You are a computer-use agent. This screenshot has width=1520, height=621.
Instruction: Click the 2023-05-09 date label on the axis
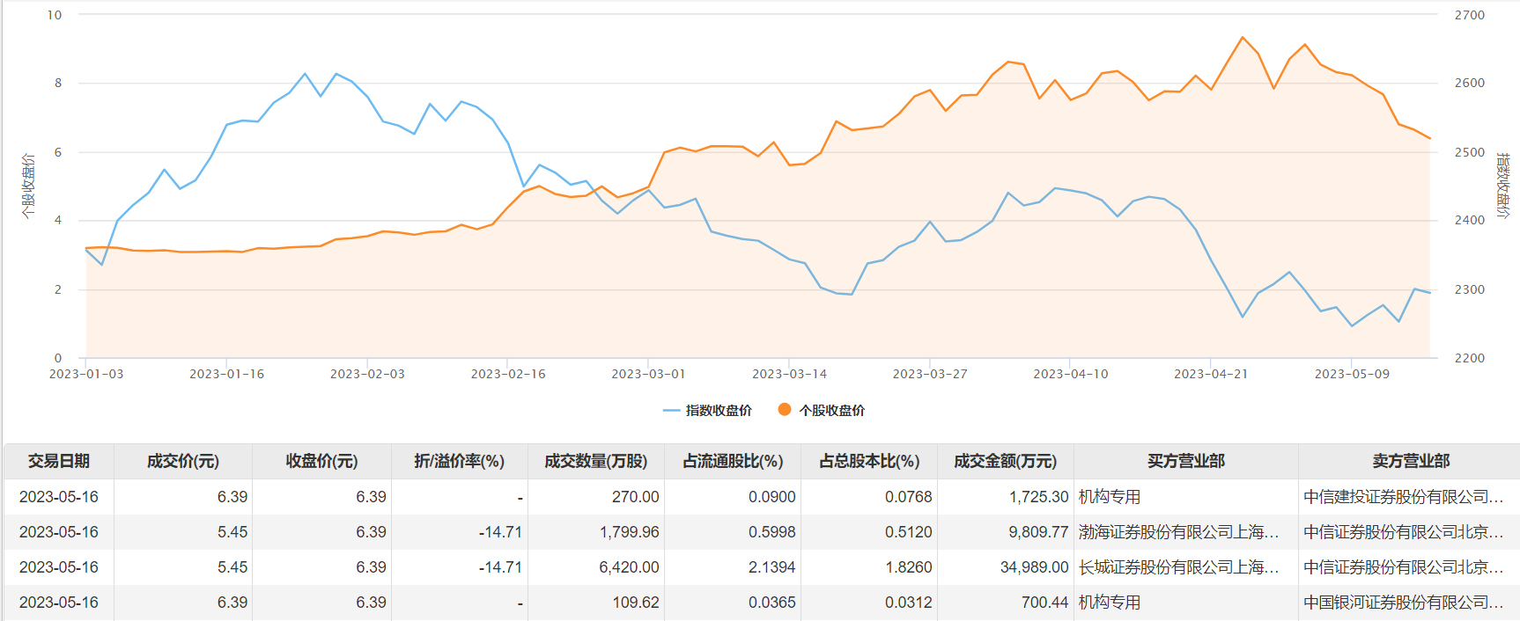click(1352, 374)
